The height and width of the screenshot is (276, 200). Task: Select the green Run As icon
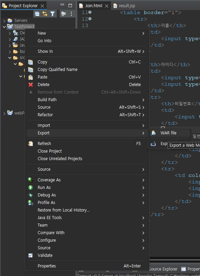coord(31,187)
